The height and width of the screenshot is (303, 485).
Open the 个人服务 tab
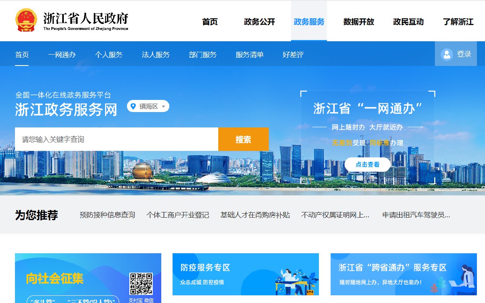tap(109, 55)
